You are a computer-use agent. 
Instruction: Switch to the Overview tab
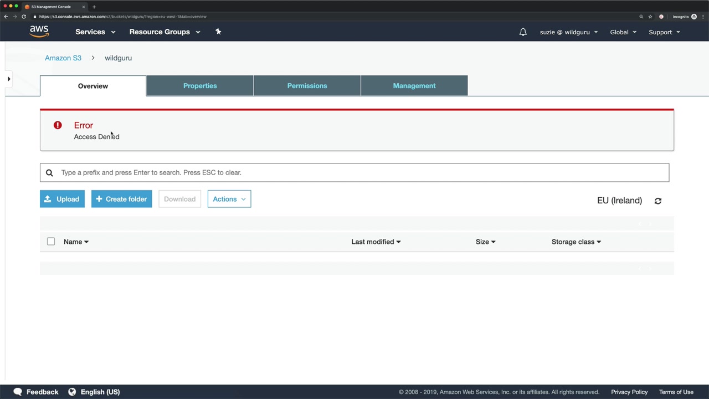point(93,86)
